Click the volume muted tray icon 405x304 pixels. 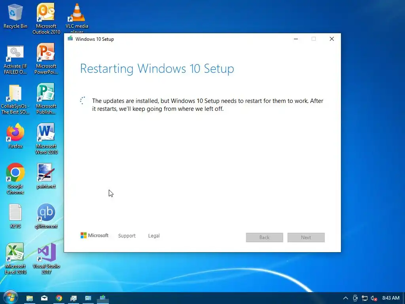point(374,298)
